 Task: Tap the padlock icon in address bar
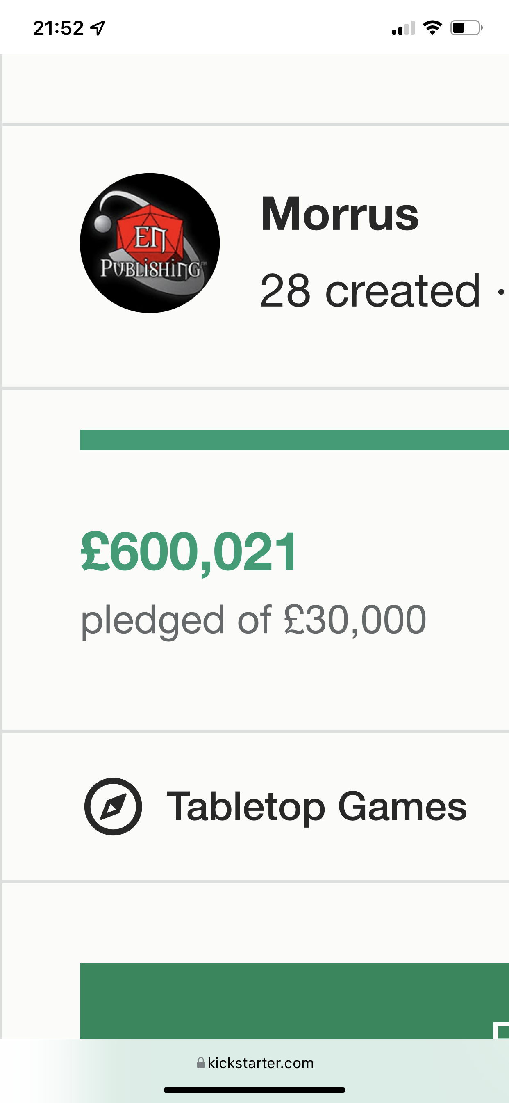(200, 1063)
